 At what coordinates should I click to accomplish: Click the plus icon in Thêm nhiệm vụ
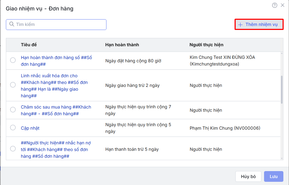(240, 25)
